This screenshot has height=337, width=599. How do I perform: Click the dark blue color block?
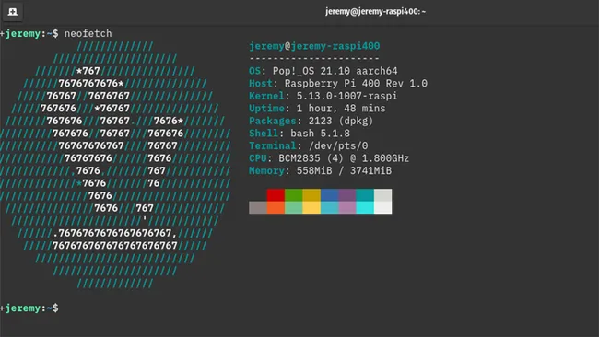(x=329, y=195)
